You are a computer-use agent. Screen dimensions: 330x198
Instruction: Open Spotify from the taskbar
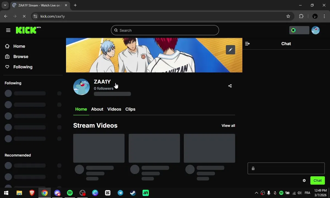pyautogui.click(x=70, y=193)
